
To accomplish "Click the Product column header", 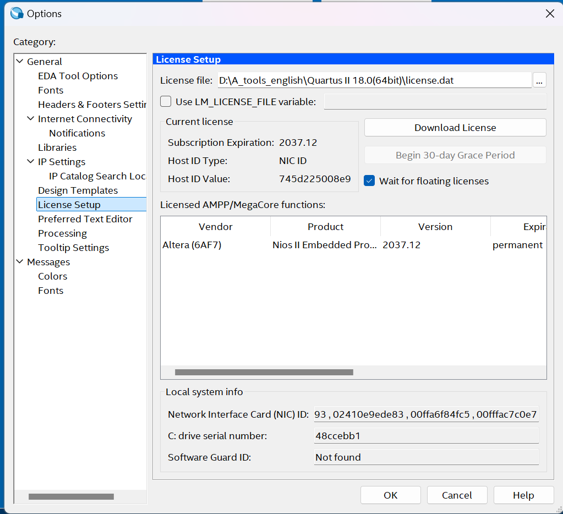I will [326, 227].
